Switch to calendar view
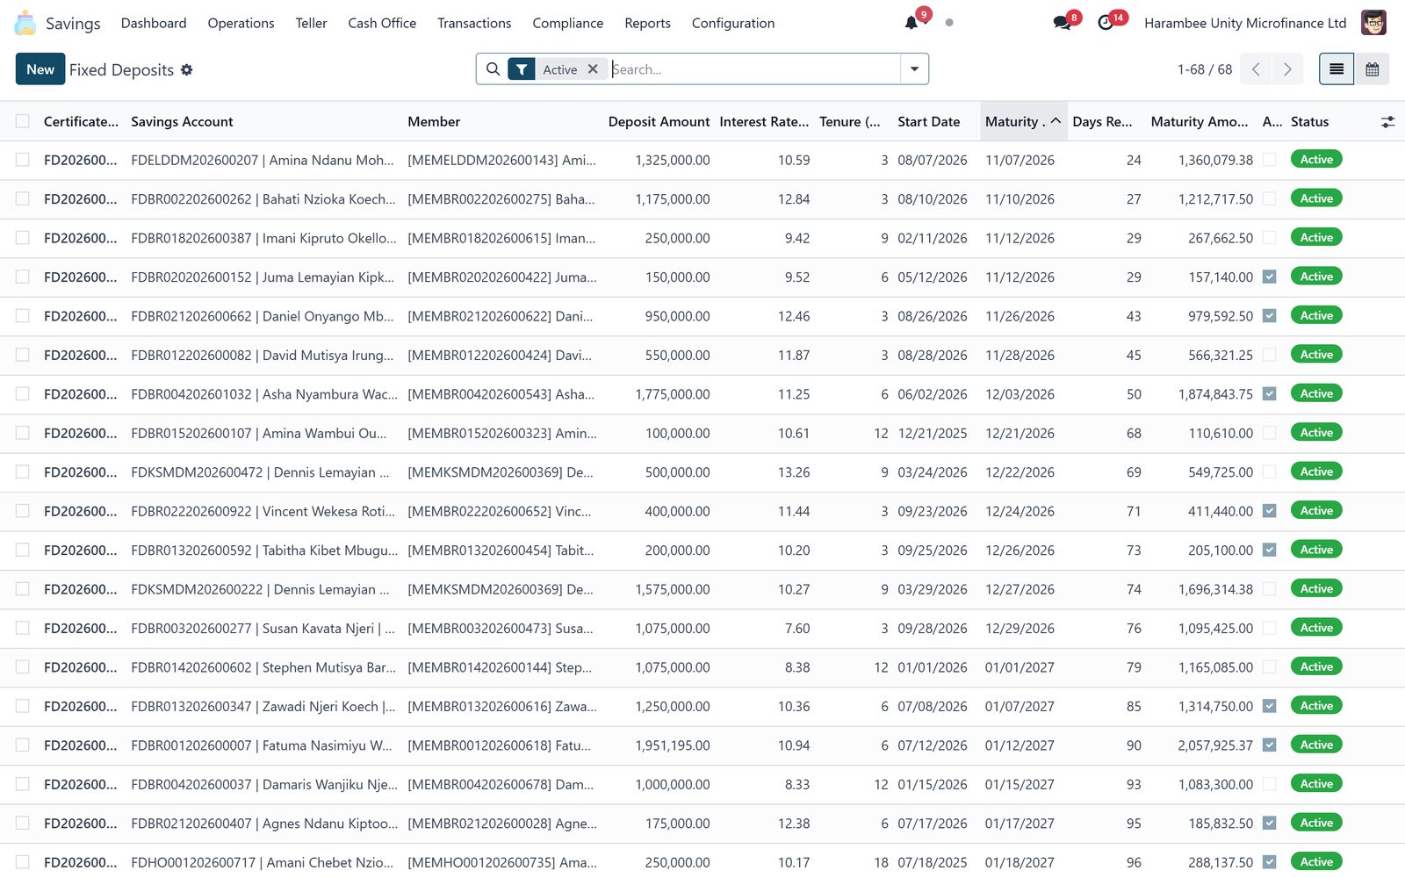 click(x=1372, y=69)
